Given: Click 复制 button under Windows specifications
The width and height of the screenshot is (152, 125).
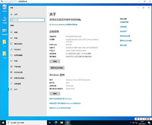Looking at the screenshot, I should (x=55, y=94).
